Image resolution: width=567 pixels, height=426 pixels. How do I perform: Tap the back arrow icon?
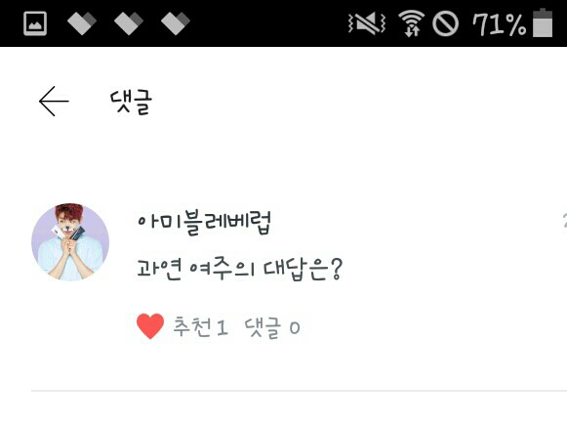click(x=54, y=101)
